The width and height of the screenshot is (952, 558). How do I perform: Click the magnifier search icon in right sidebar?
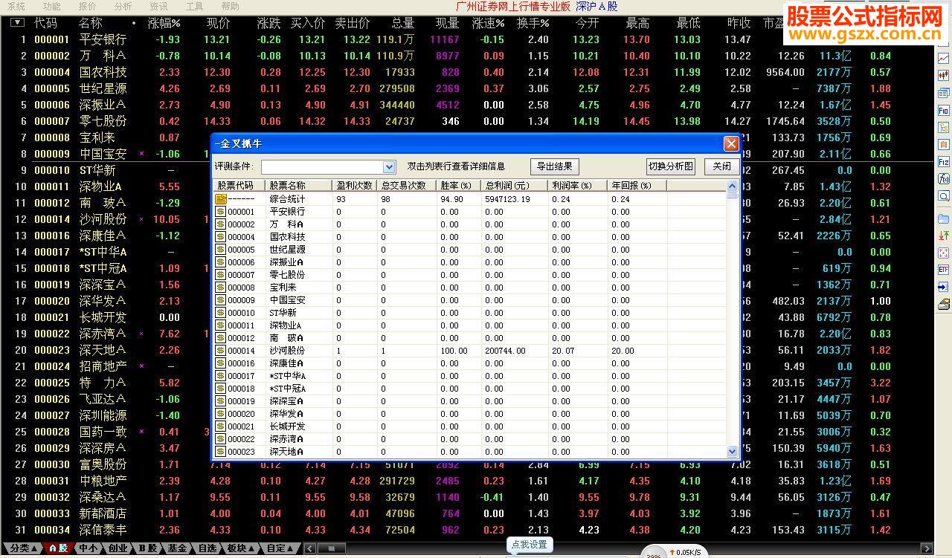pyautogui.click(x=943, y=195)
